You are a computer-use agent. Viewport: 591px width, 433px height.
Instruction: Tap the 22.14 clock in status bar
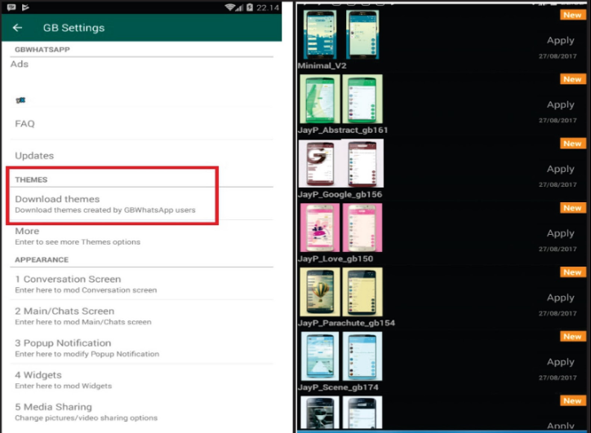[x=268, y=7]
